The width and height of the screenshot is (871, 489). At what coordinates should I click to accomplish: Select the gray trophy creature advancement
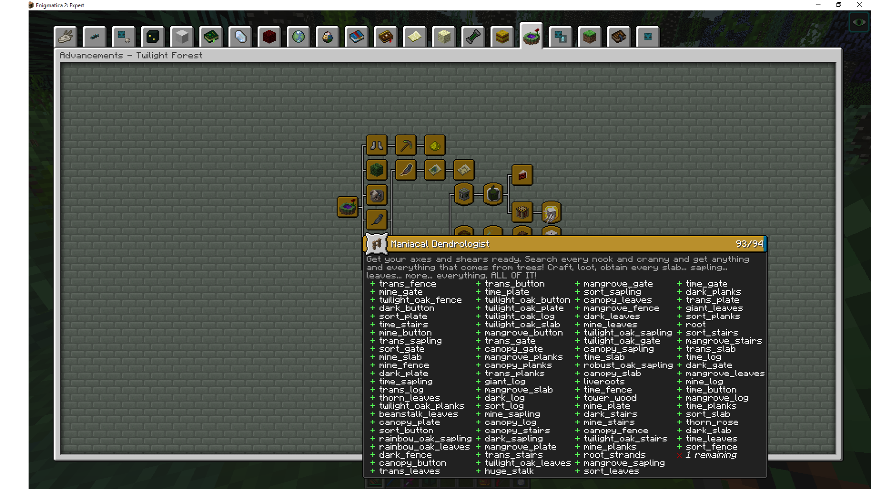coord(377,195)
